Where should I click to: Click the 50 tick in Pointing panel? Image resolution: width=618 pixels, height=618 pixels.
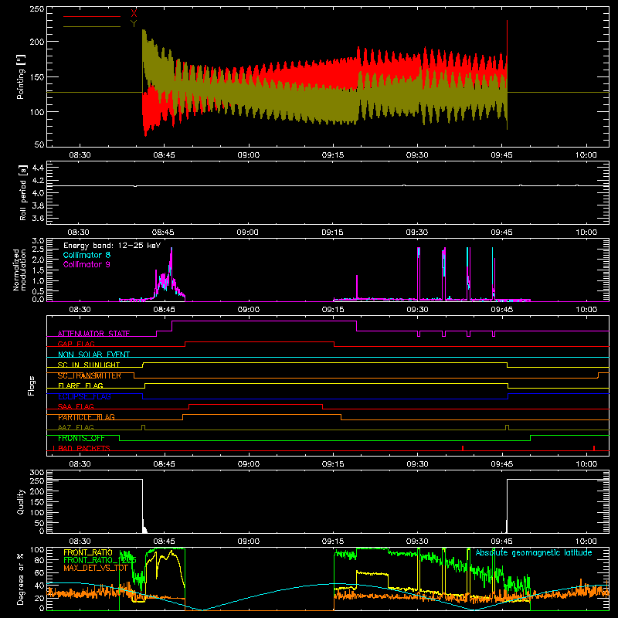39,144
